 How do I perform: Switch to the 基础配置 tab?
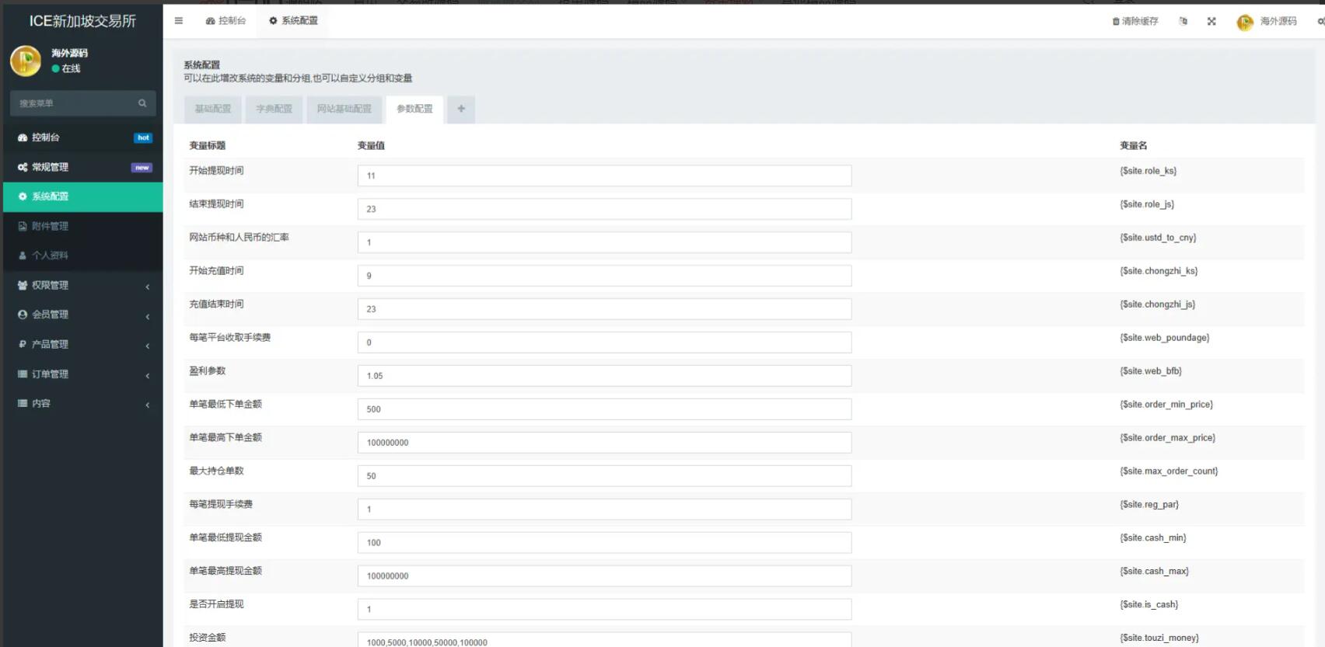(x=212, y=109)
